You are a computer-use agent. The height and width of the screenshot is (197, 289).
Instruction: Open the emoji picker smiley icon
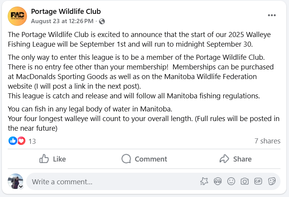coord(231,182)
